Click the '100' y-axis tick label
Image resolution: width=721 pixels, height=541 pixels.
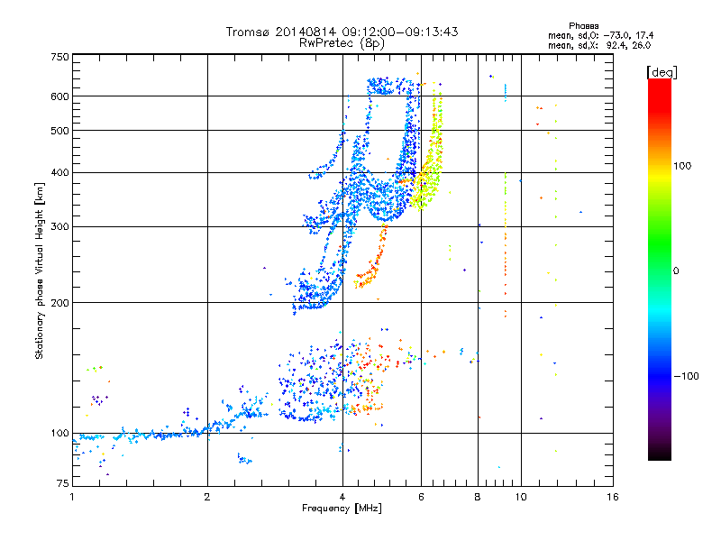[x=60, y=434]
